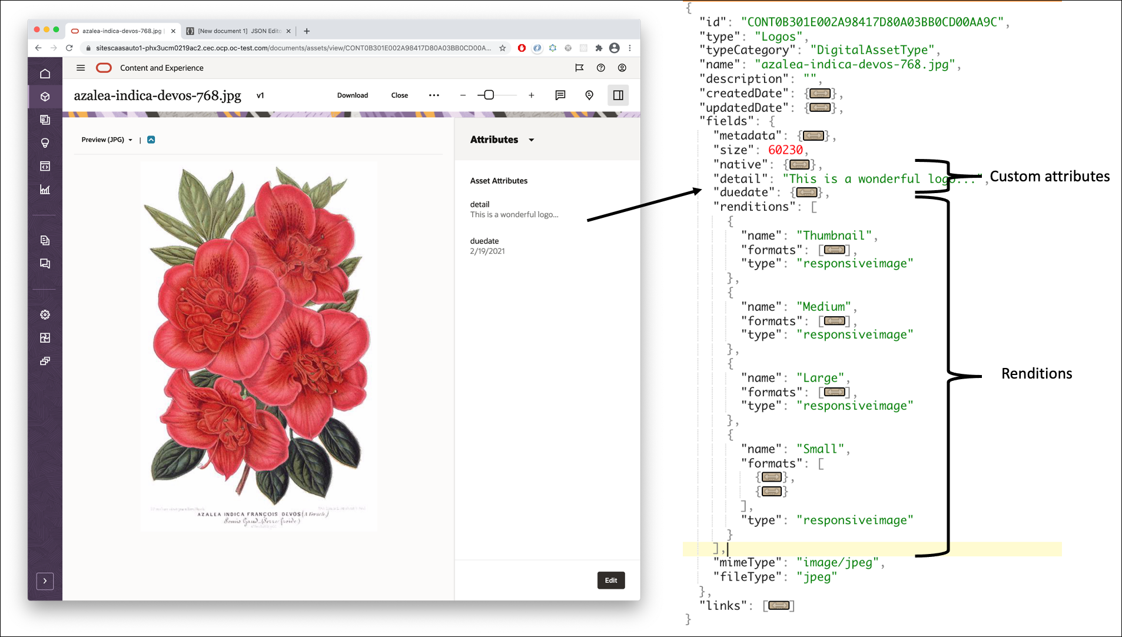This screenshot has height=637, width=1122.
Task: Click the location pin icon in the asset toolbar
Action: click(589, 95)
